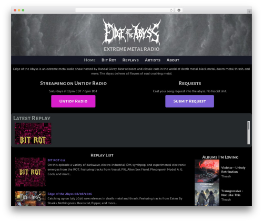
Task: Click the BIT ROT 011 replay thumbnail
Action: pos(31,172)
